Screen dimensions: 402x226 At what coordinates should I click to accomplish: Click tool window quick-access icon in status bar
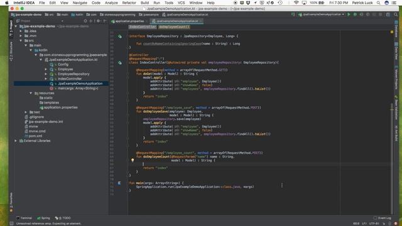(11, 223)
